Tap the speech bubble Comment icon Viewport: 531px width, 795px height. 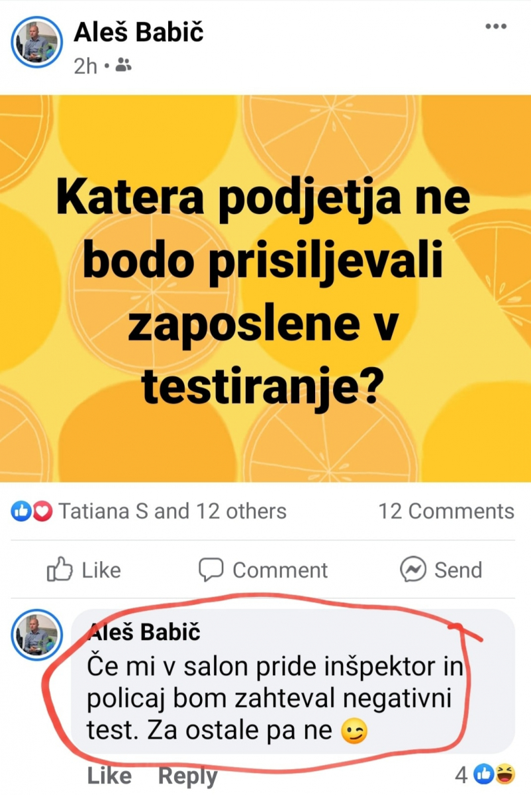coord(211,570)
